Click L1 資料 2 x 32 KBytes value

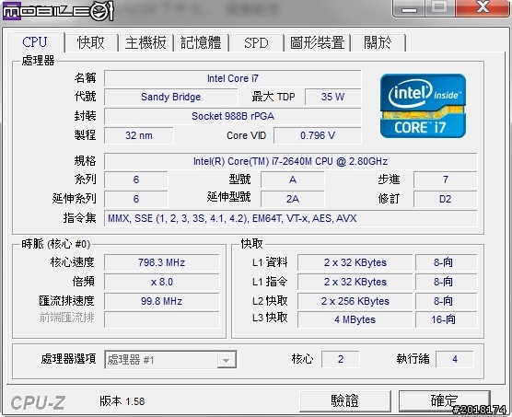[355, 262]
